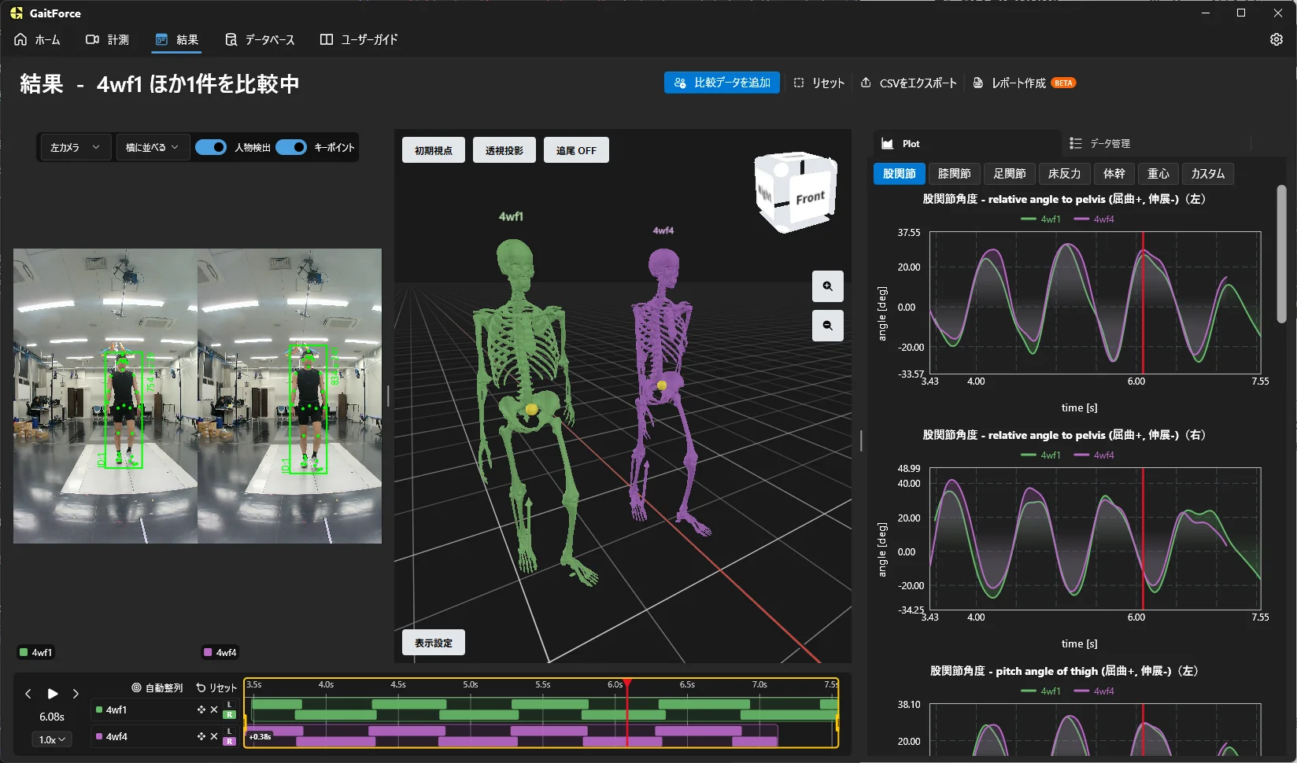Step to the previous frame

coord(28,694)
